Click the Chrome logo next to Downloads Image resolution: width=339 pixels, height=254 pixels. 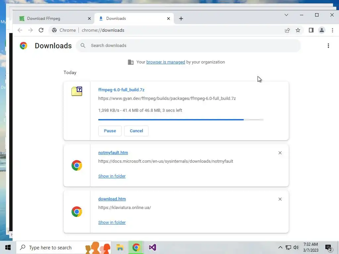(24, 46)
